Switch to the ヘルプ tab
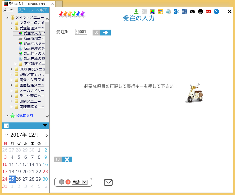 point(41,10)
